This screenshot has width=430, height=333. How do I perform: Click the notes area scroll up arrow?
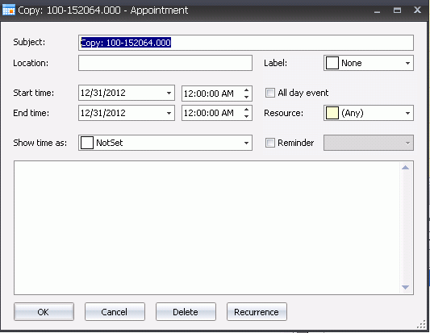(x=405, y=168)
